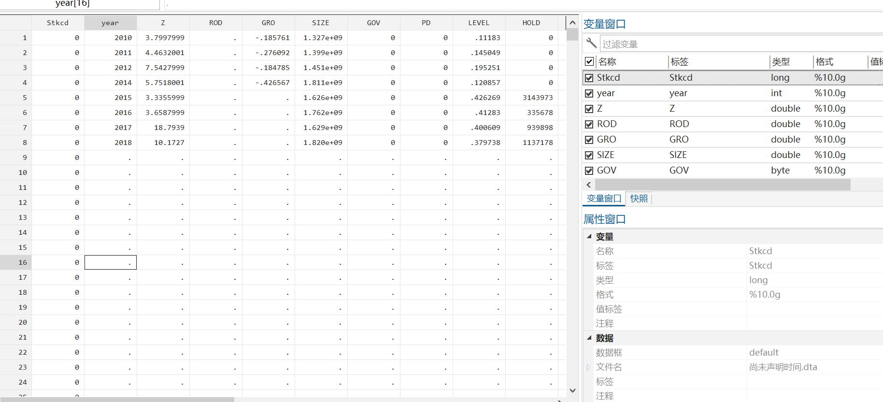Sort variables by the 标签 header
This screenshot has width=883, height=402.
pos(719,62)
